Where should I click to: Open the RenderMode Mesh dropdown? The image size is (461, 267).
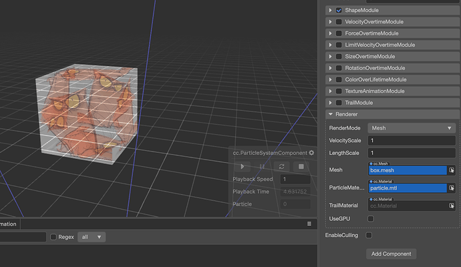point(412,128)
